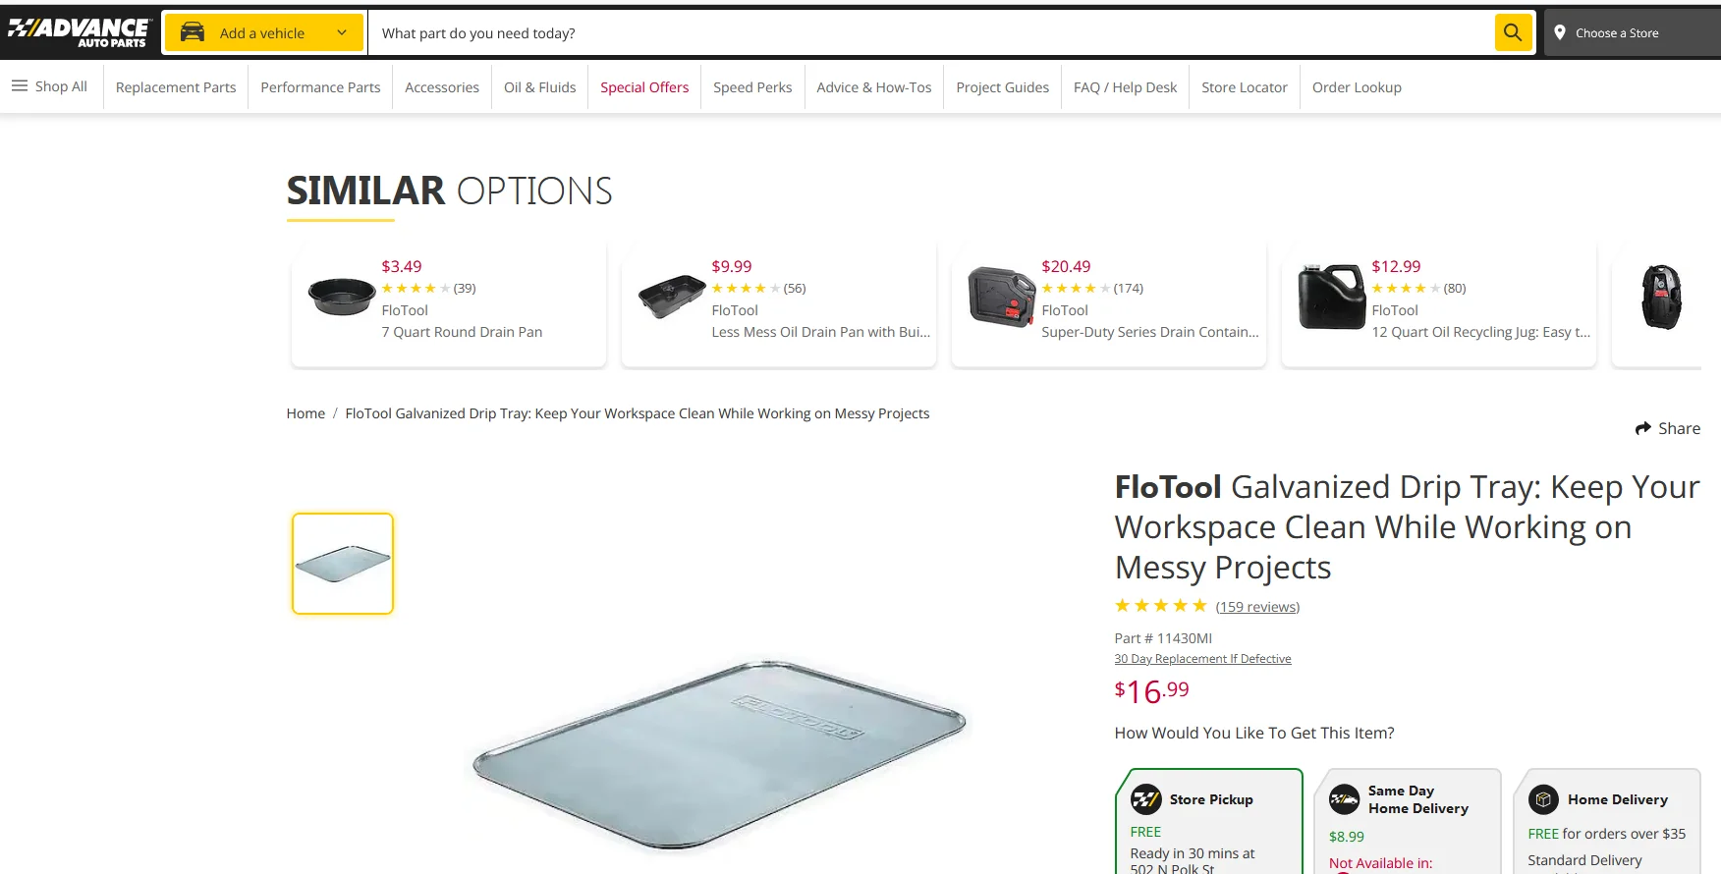Open the Replacement Parts menu
This screenshot has width=1721, height=874.
point(176,87)
